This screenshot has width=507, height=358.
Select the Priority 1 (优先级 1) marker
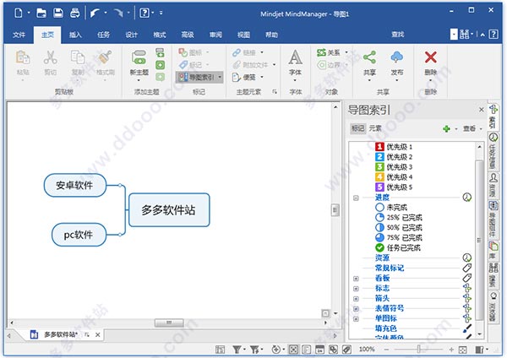click(x=394, y=147)
